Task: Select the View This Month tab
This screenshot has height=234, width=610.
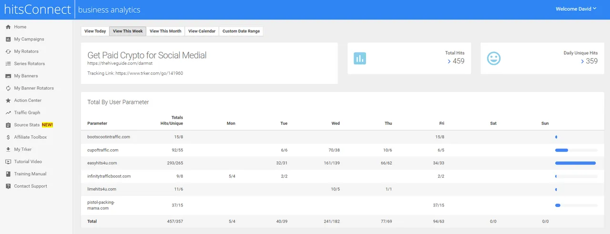Action: tap(165, 31)
